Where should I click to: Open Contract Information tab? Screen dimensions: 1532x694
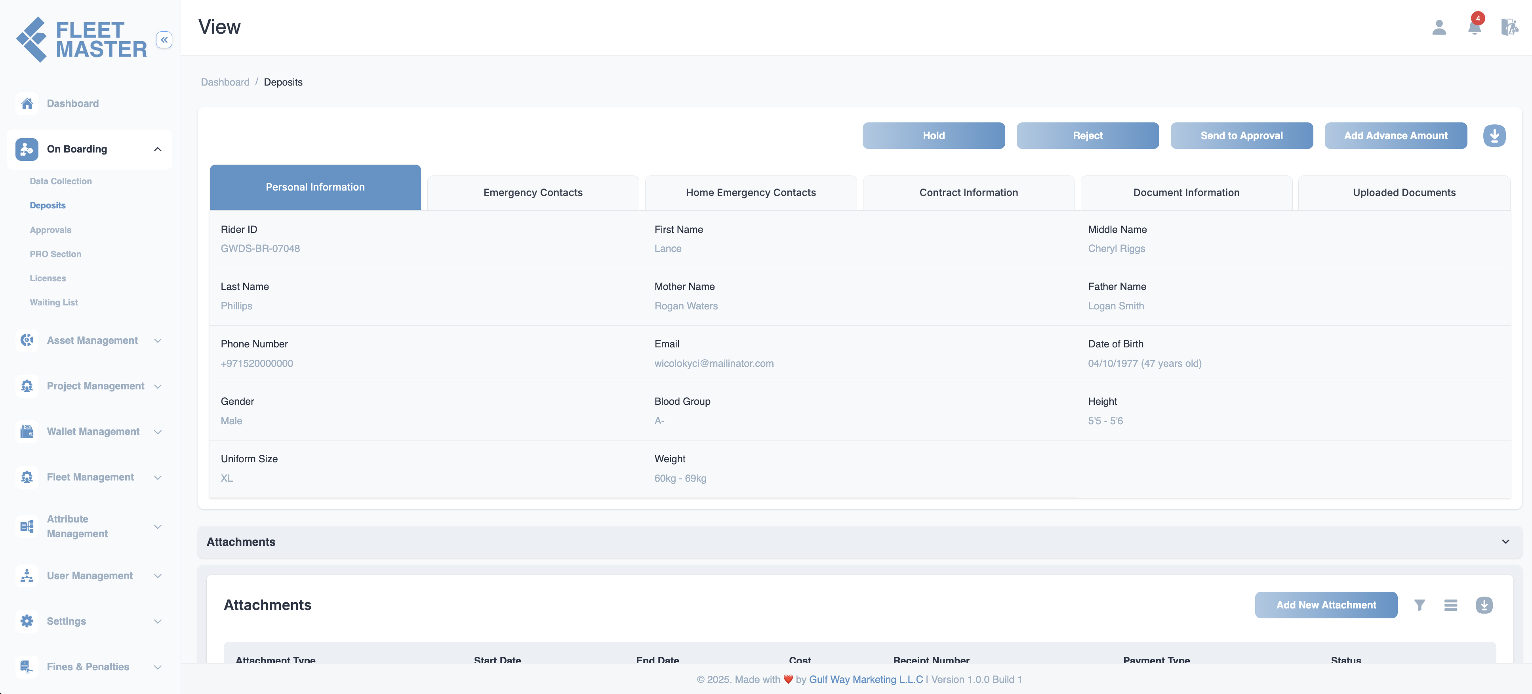click(968, 193)
